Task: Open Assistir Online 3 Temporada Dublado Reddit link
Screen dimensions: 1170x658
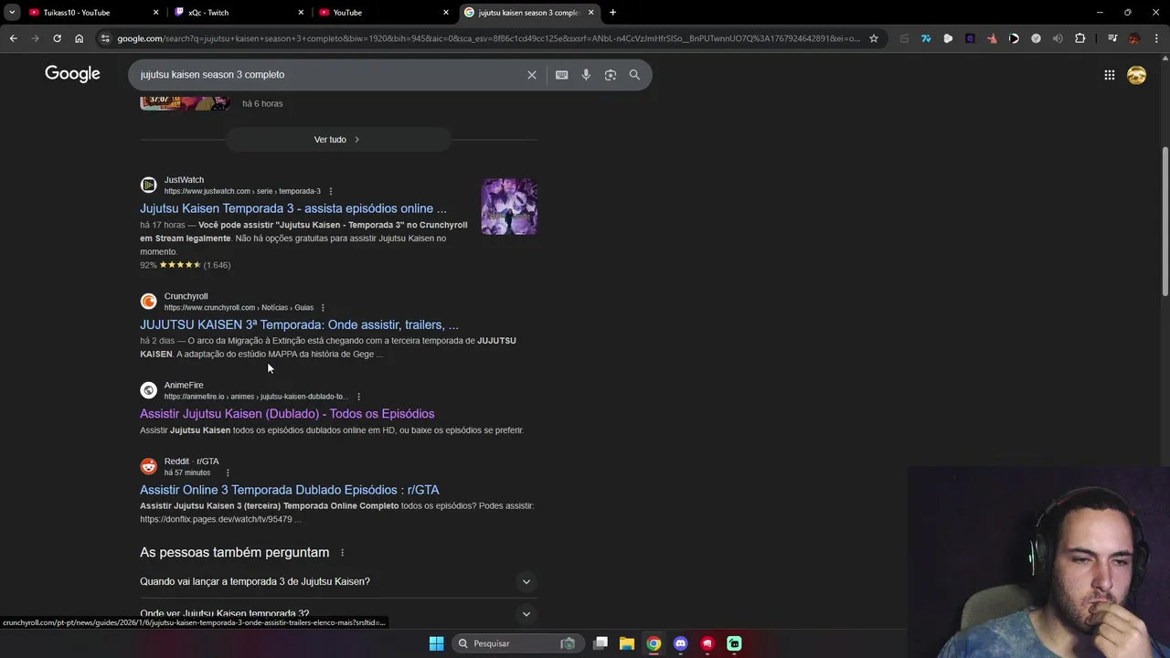Action: 289,490
